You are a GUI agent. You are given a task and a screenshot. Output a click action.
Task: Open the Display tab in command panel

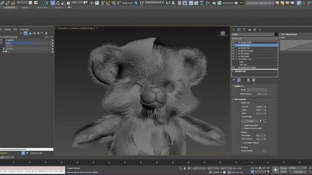[x=254, y=30]
